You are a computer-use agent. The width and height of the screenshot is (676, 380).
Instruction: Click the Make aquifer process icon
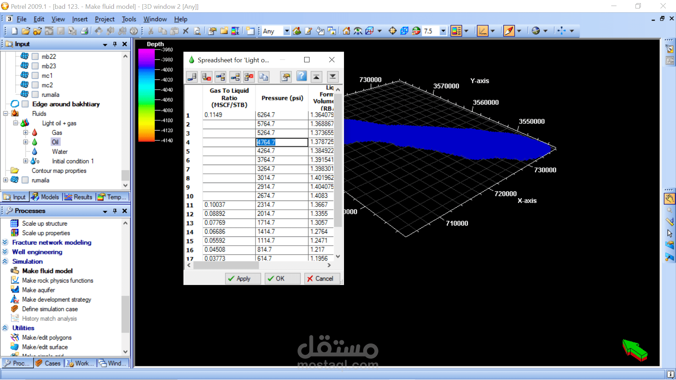(x=15, y=290)
